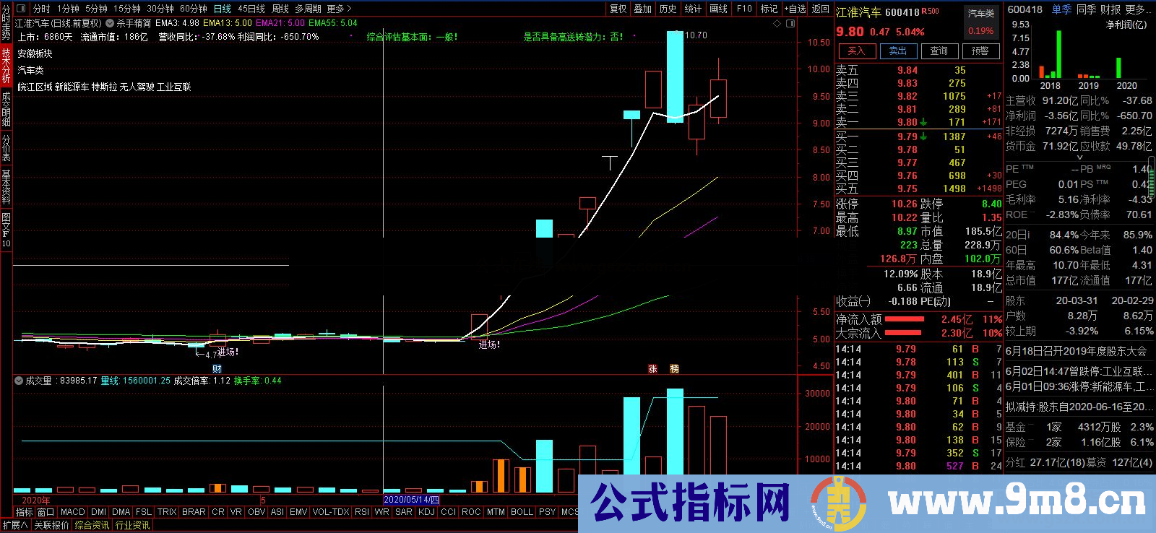Select the 45日线 period

251,9
